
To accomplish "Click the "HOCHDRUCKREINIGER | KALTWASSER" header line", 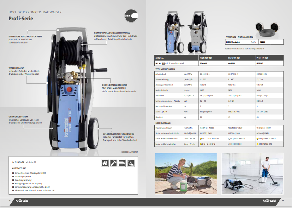I will pos(35,12).
